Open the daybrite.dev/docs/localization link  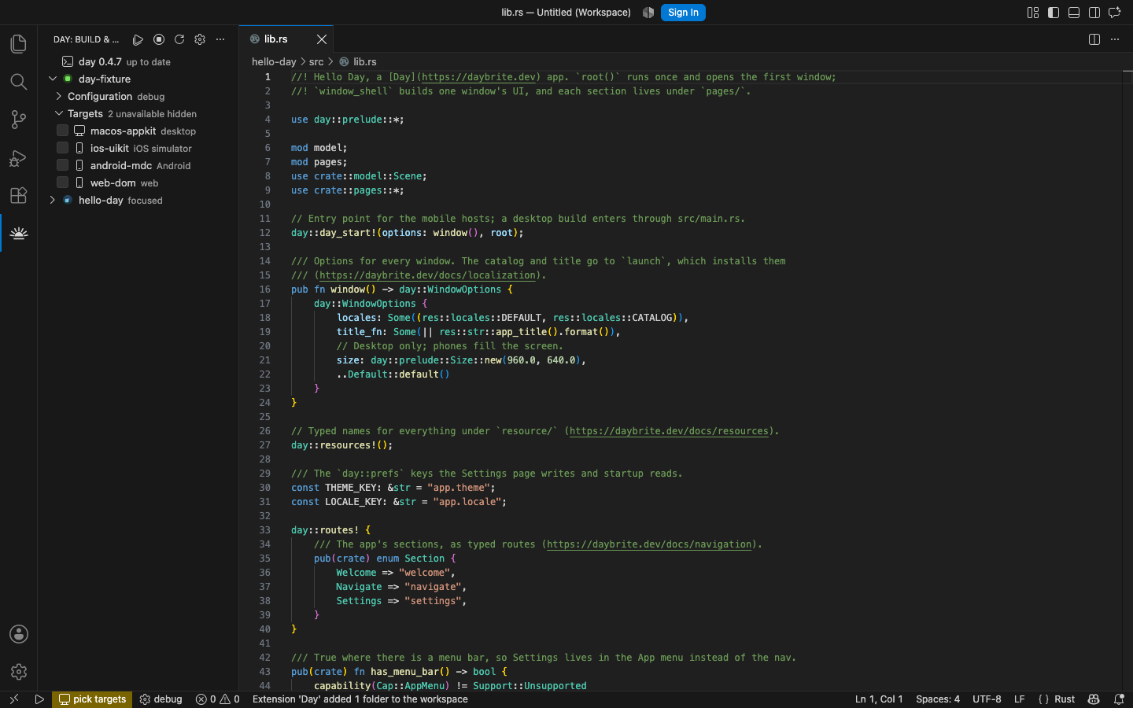point(427,275)
